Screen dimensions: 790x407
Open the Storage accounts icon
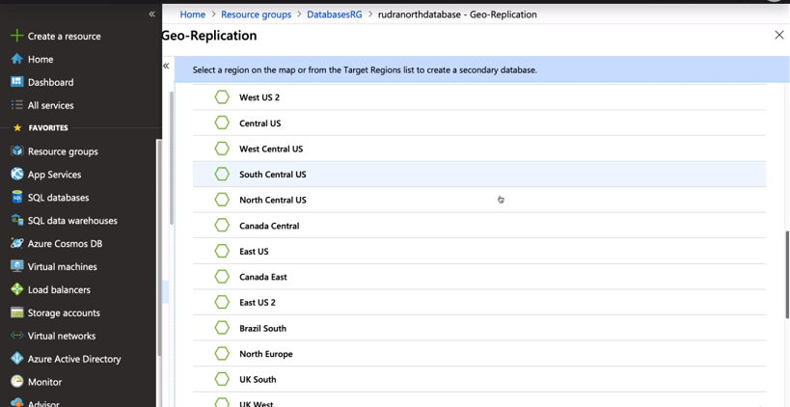[17, 312]
